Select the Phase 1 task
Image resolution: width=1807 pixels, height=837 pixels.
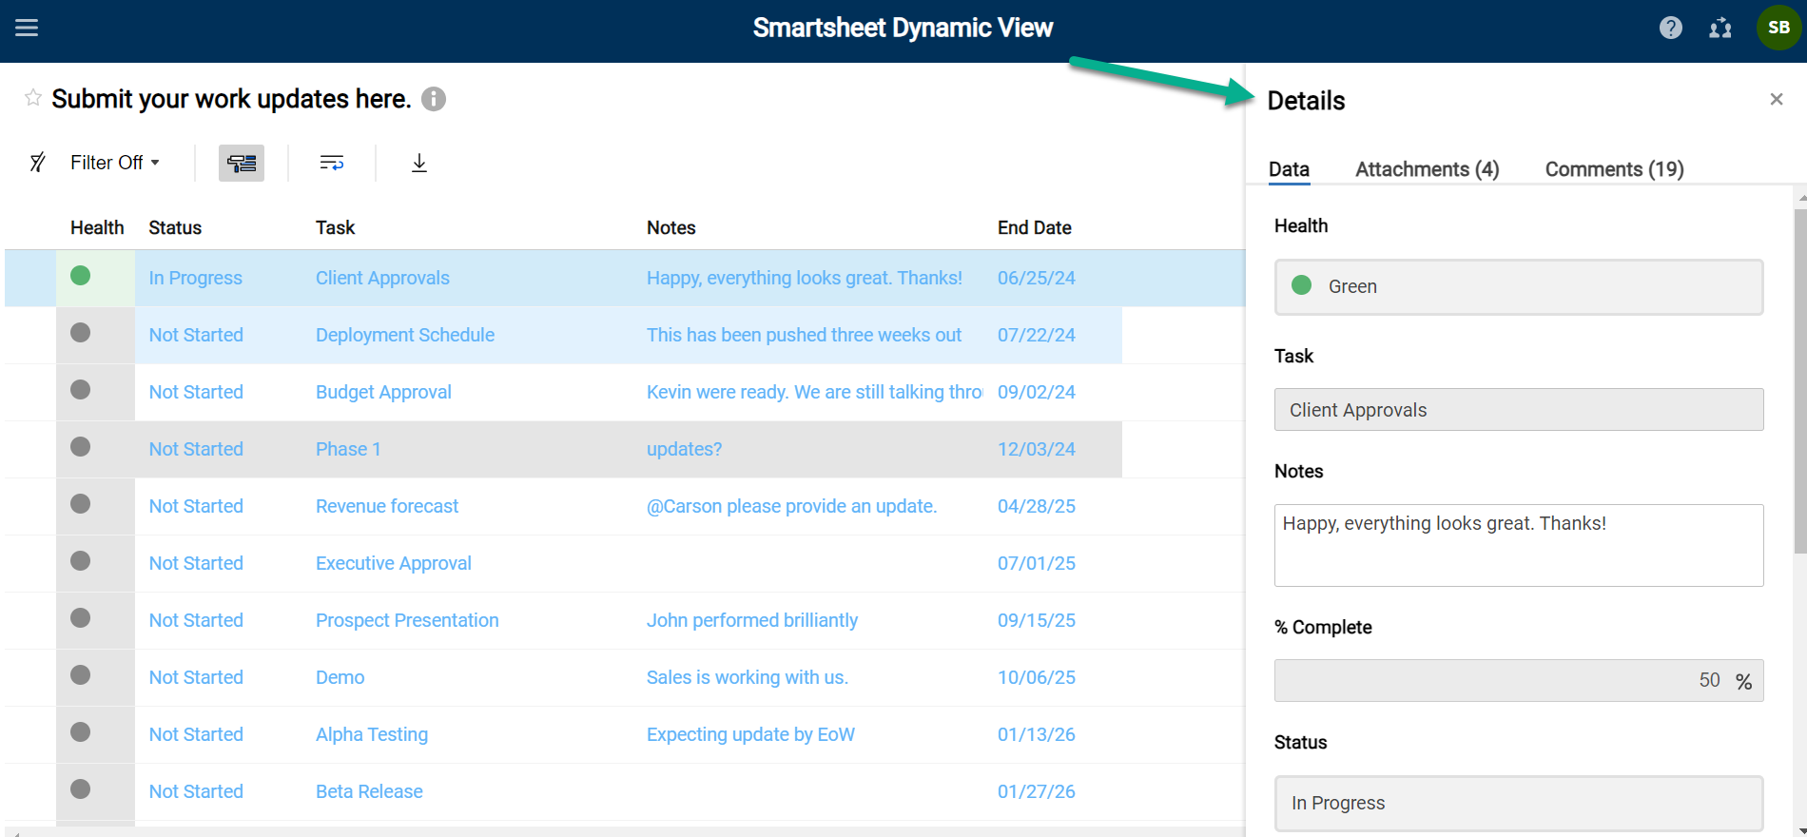click(x=348, y=449)
